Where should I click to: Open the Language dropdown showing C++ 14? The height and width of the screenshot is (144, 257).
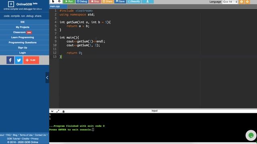(x=230, y=2)
